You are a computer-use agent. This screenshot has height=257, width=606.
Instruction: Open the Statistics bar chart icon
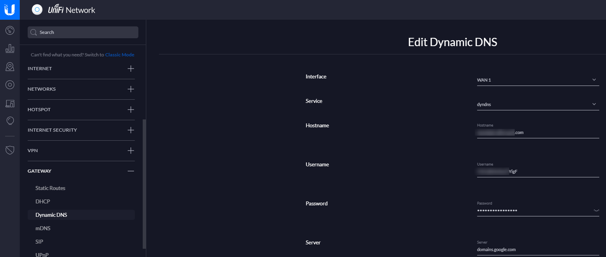point(10,48)
